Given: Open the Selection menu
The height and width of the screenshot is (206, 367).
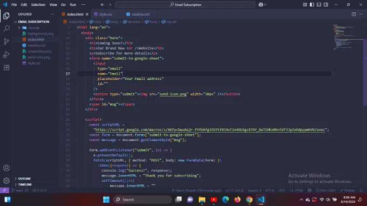Looking at the screenshot, I should (38, 5).
